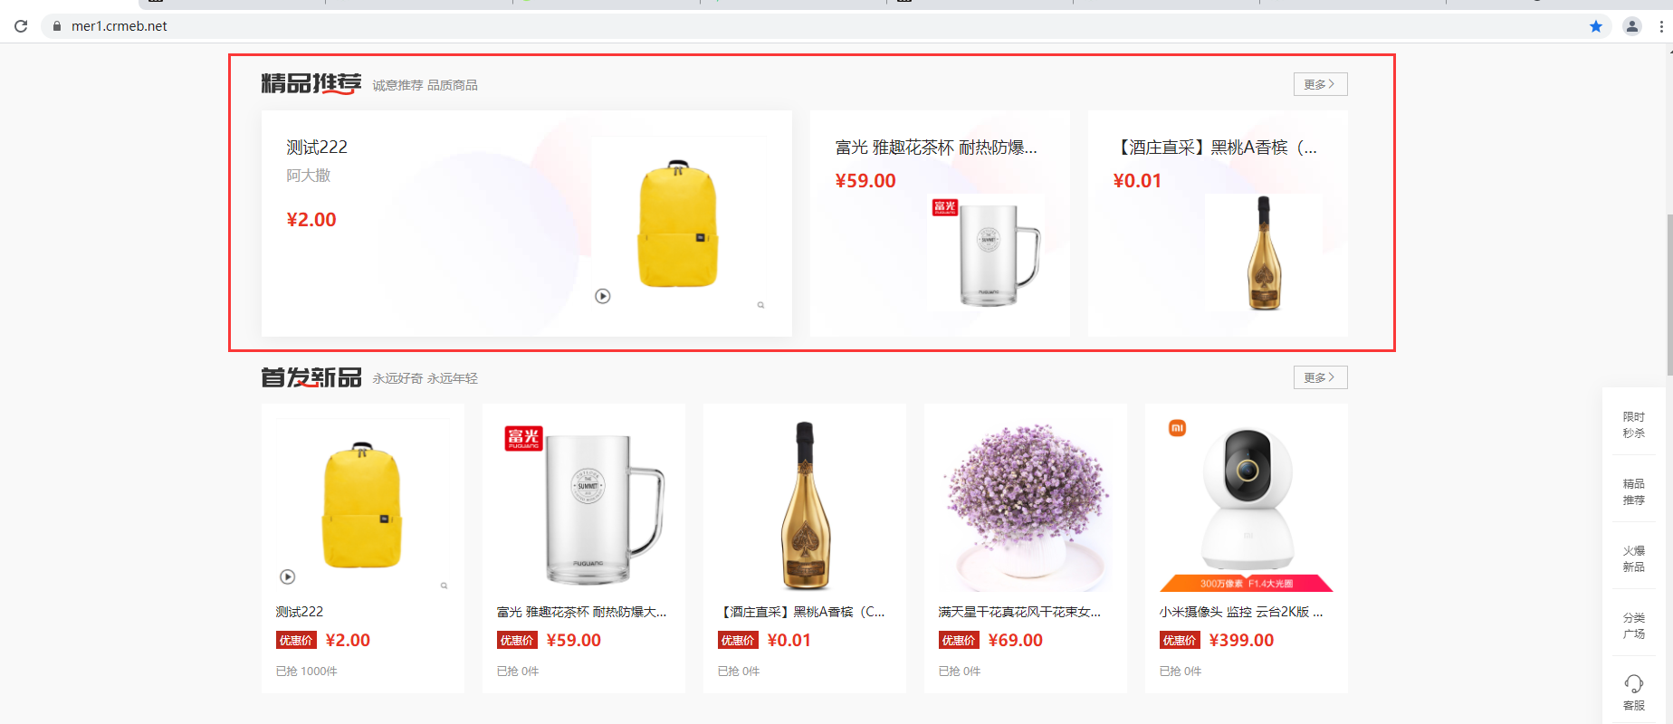1673x724 pixels.
Task: Expand 更多 in 精品推荐 section
Action: pos(1320,84)
